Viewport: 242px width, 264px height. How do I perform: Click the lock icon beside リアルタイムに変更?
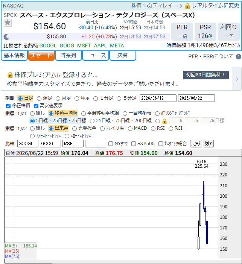[x=187, y=6]
